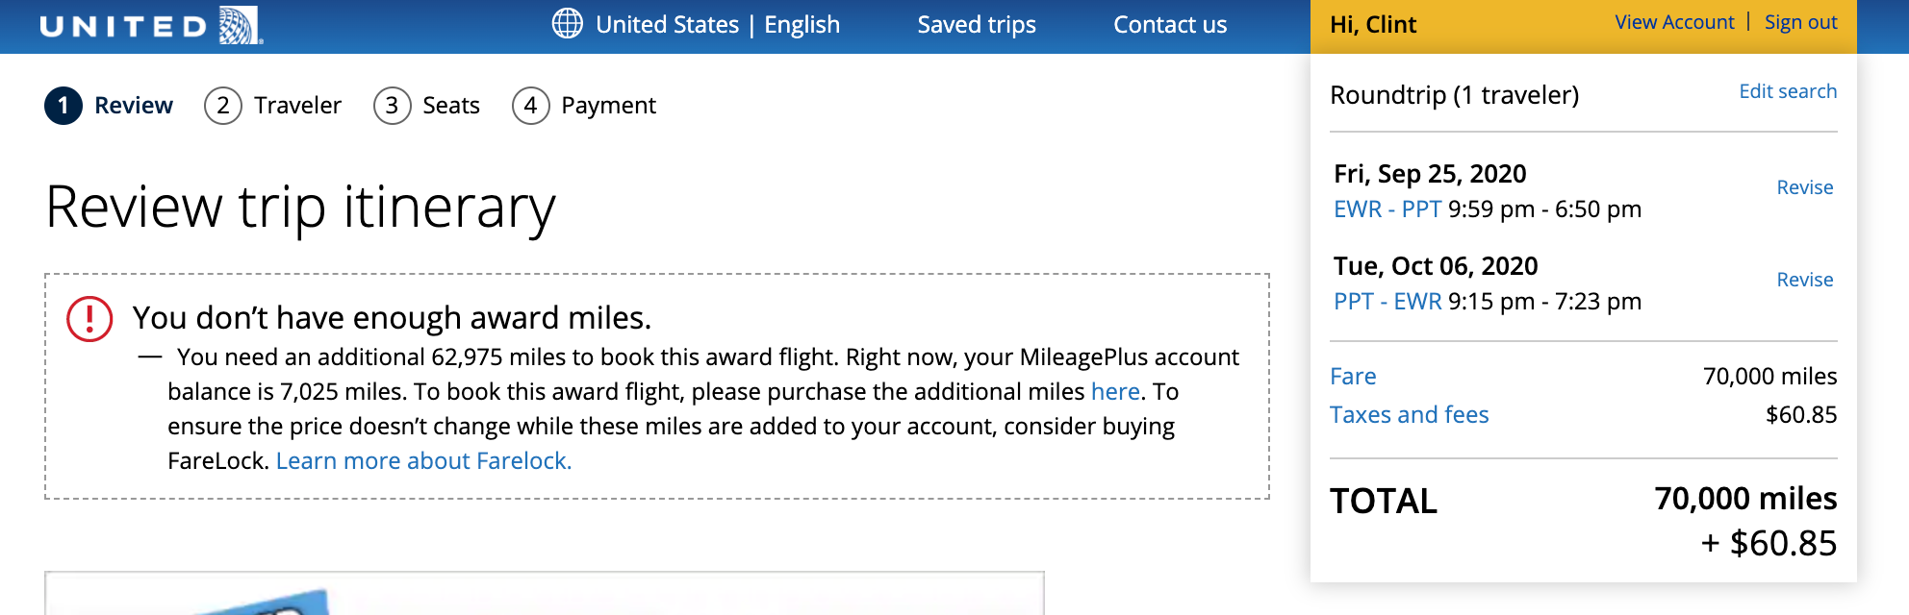
Task: Sign out of the account
Action: (1800, 22)
